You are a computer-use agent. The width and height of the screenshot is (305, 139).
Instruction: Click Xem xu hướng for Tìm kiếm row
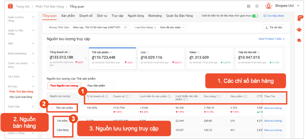[273, 121]
